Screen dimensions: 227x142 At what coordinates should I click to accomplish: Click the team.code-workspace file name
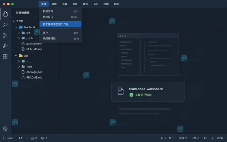click(146, 89)
